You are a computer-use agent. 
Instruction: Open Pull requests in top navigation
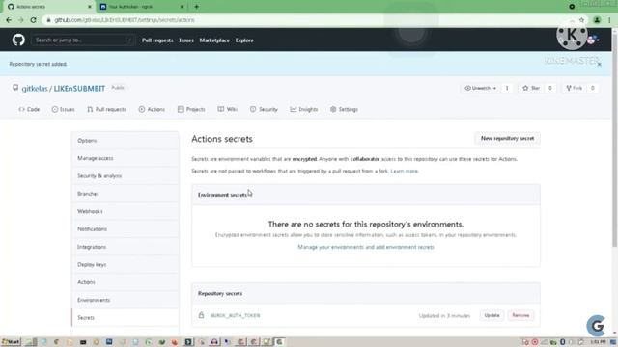click(157, 40)
